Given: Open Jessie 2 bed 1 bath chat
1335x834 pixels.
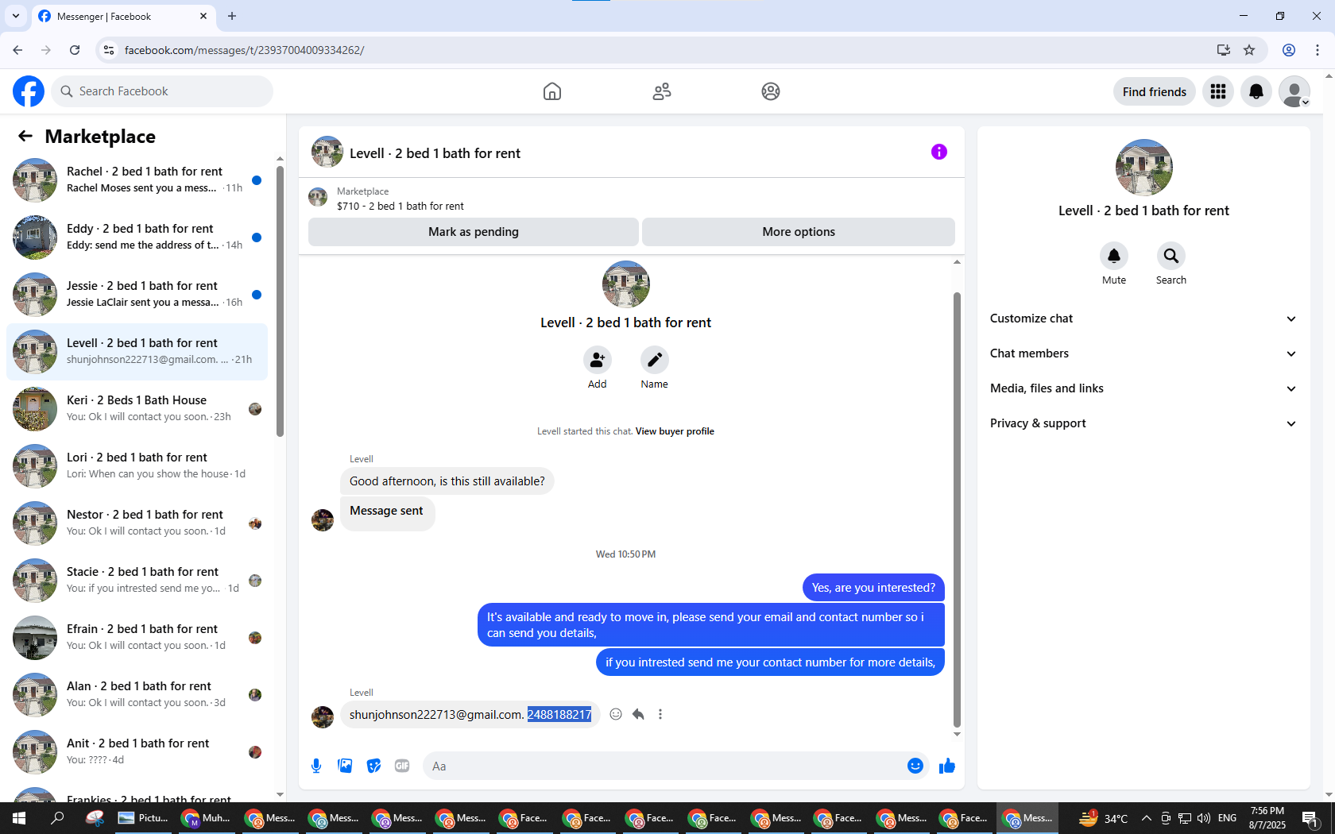Looking at the screenshot, I should (x=137, y=295).
